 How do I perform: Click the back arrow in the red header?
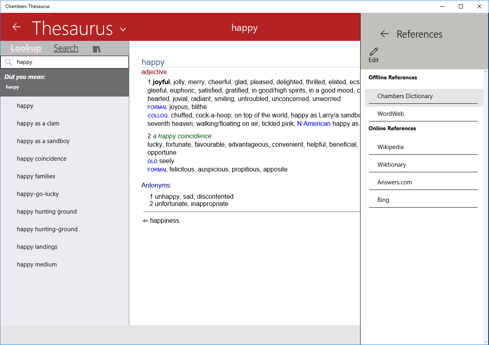pyautogui.click(x=16, y=27)
